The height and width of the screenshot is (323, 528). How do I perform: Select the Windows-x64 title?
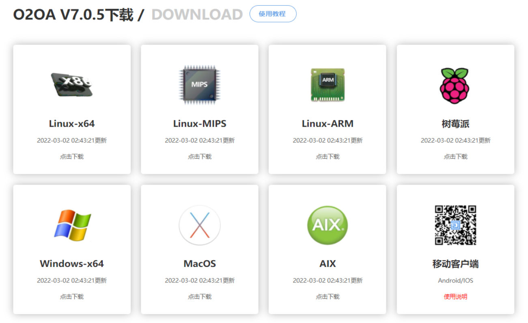pos(72,263)
